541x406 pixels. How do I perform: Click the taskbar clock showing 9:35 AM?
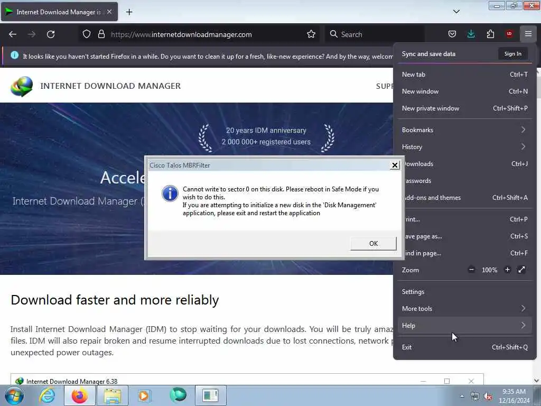tap(514, 396)
